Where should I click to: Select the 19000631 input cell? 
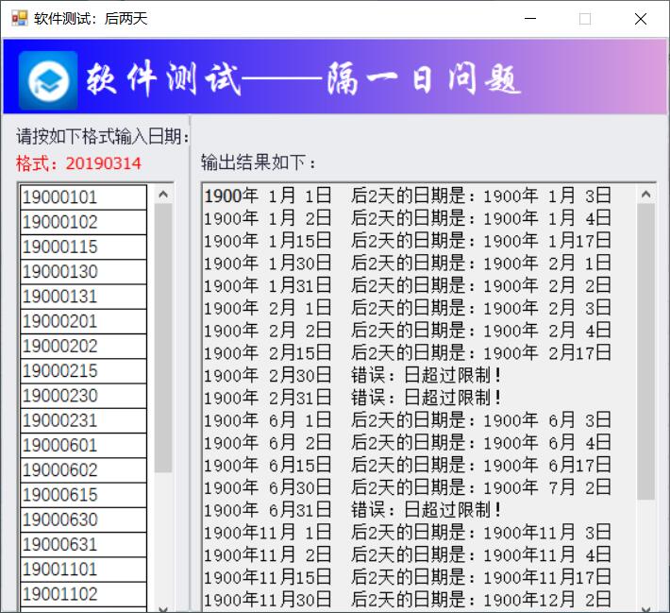pyautogui.click(x=83, y=545)
